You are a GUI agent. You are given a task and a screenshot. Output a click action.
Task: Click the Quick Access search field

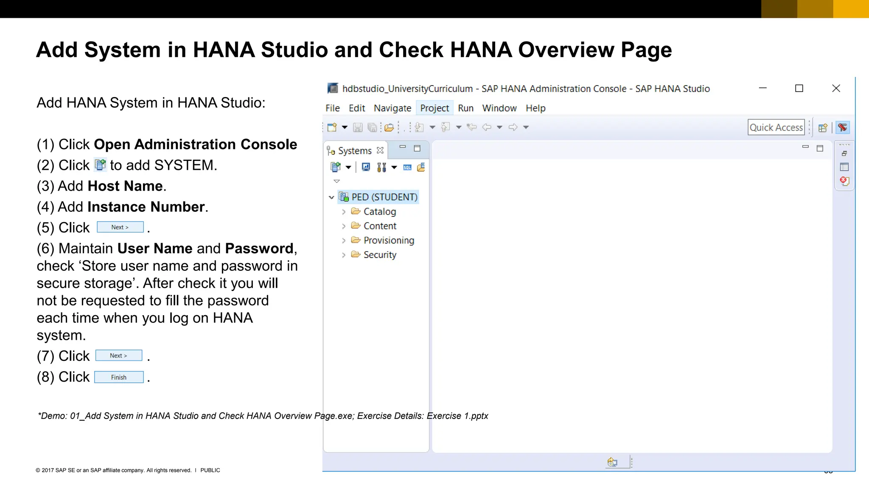tap(776, 128)
